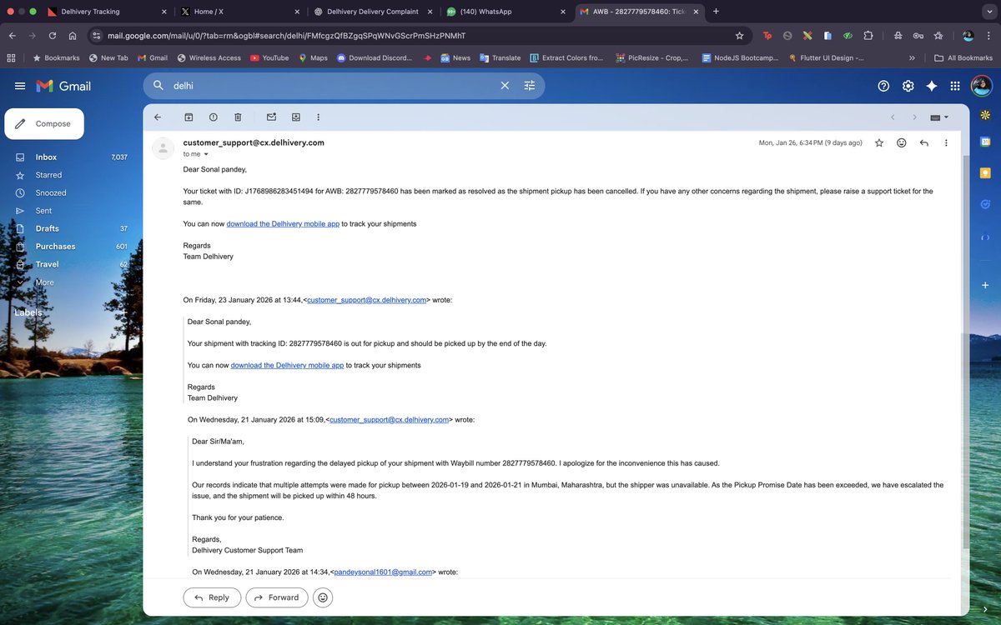Click the Reply button at bottom
The width and height of the screenshot is (1001, 625).
(212, 597)
